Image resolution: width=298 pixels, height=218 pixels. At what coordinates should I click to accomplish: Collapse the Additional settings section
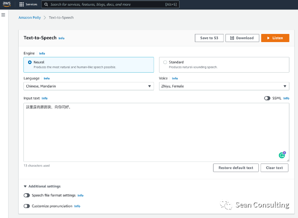[42, 186]
